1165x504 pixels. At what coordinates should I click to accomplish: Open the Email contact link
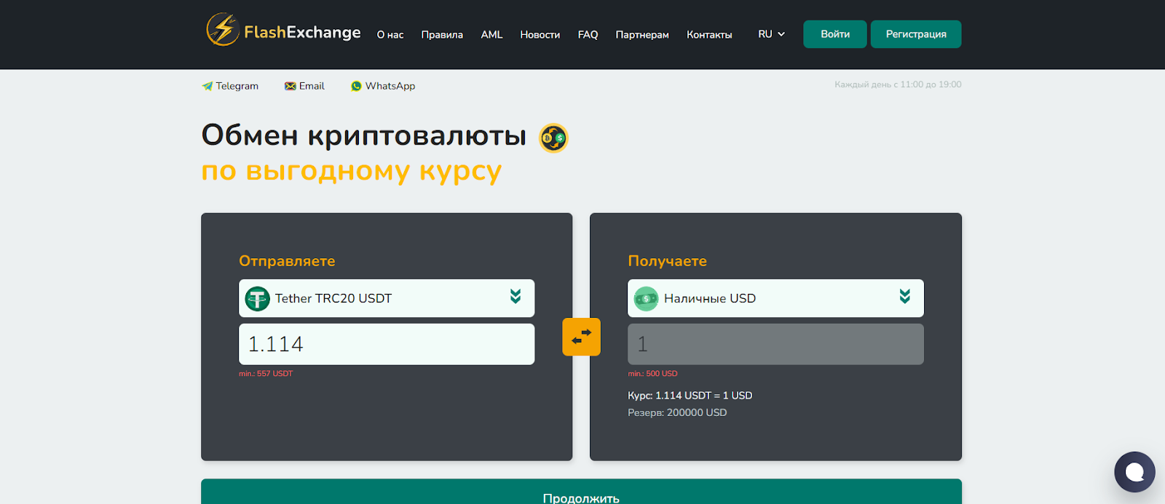(304, 86)
